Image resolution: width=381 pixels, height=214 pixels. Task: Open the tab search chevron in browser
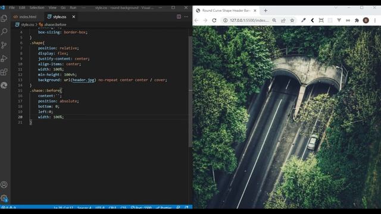tap(336, 8)
